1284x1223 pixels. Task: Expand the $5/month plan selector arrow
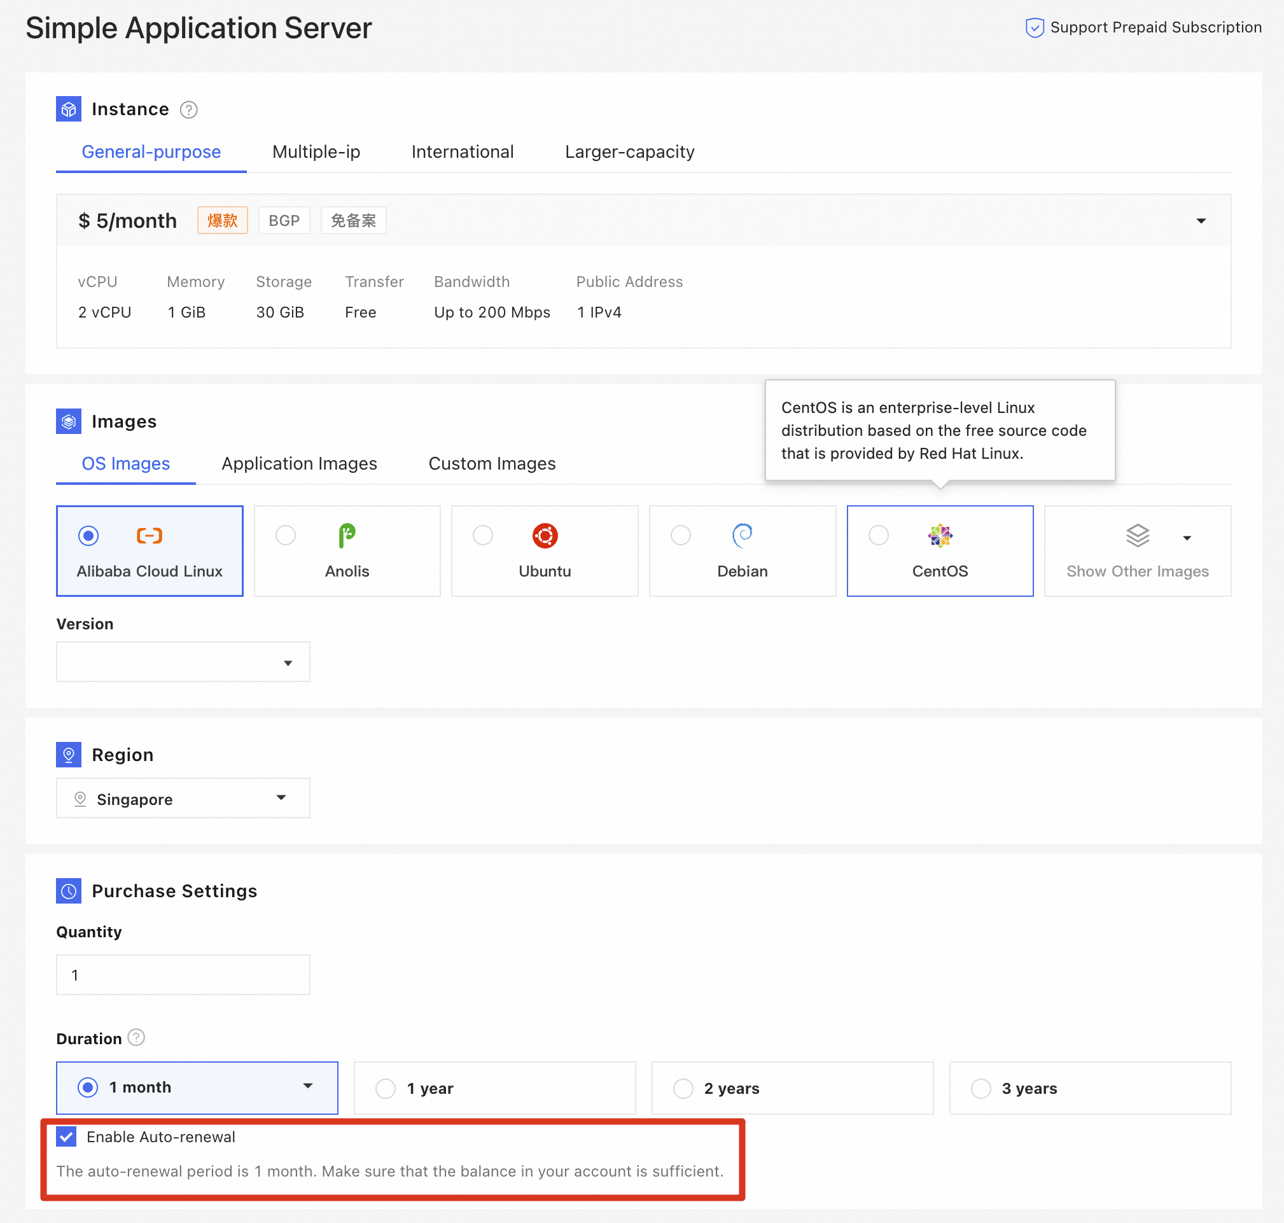[1201, 221]
